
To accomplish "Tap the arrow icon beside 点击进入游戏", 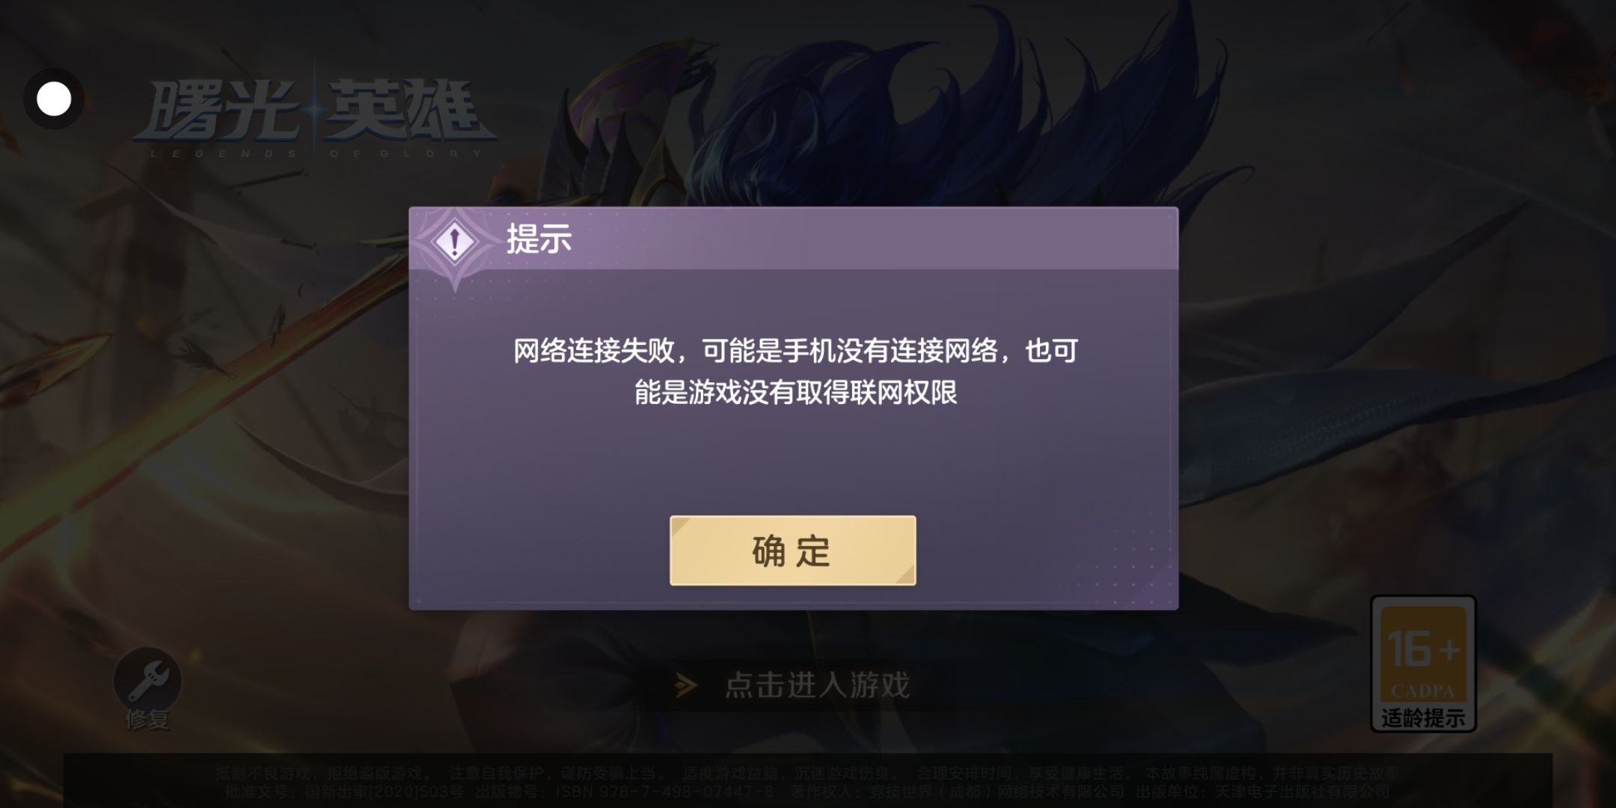I will pyautogui.click(x=686, y=685).
